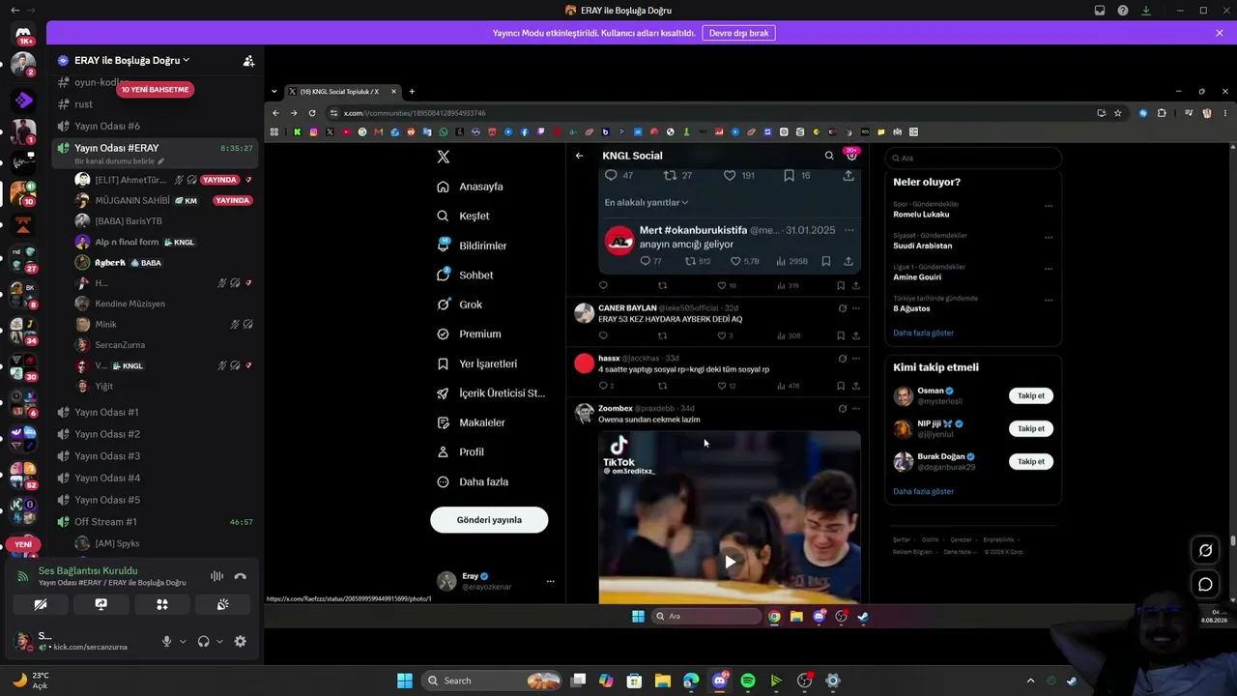
Task: Open Bildirimler in X sidebar
Action: tap(472, 246)
